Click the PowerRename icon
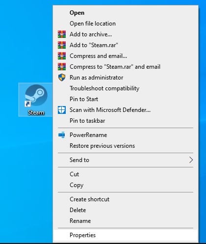The image size is (206, 244). point(62,135)
